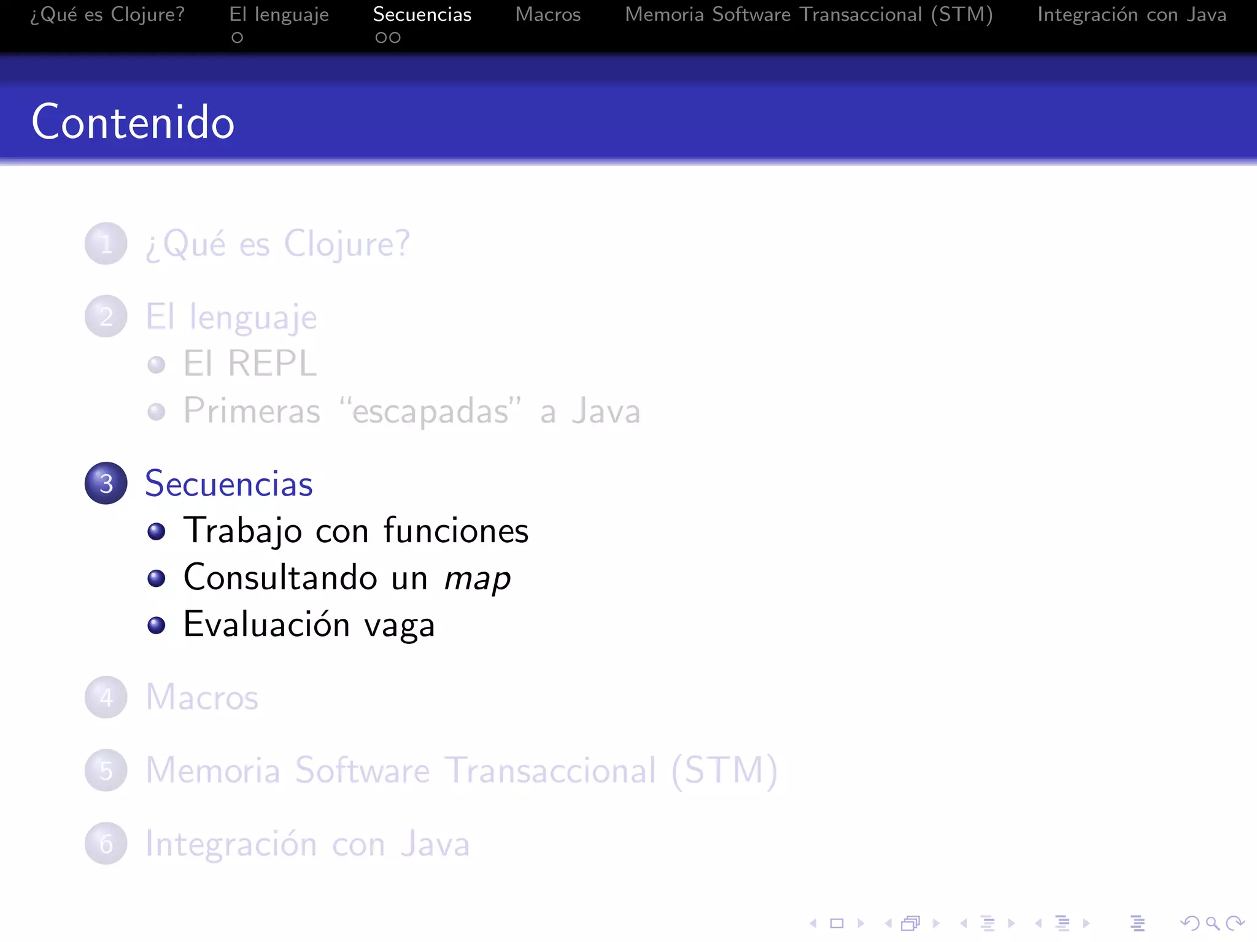Viewport: 1257px width, 942px height.
Task: Click the go-forward curved arrow icon
Action: [x=1235, y=923]
